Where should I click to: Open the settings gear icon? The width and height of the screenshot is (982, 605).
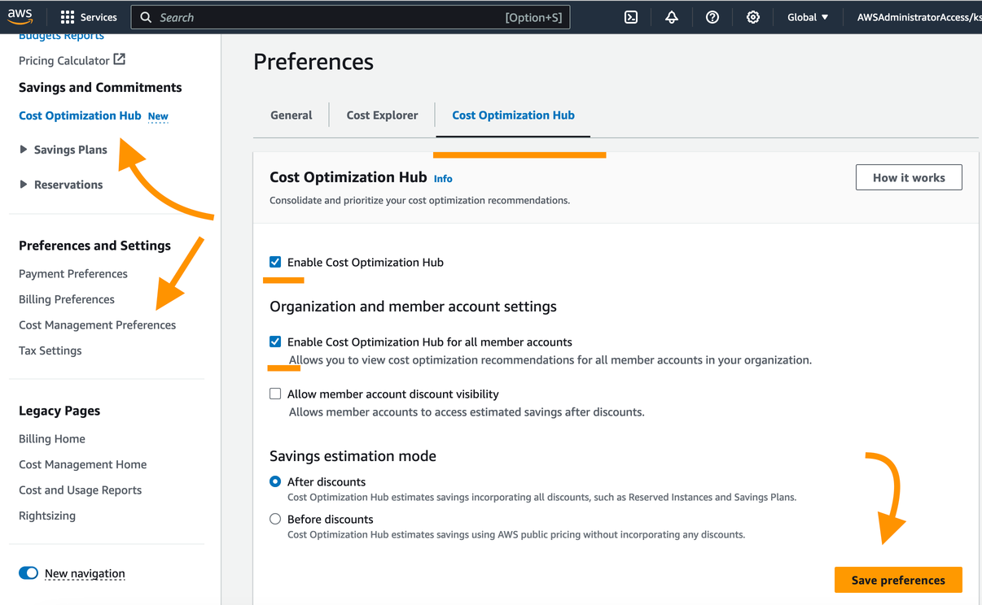click(x=753, y=17)
